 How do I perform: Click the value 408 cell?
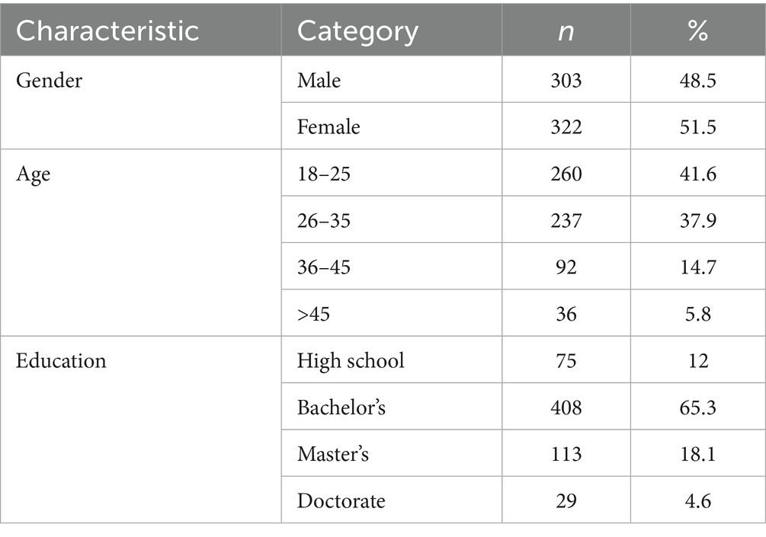pyautogui.click(x=566, y=408)
